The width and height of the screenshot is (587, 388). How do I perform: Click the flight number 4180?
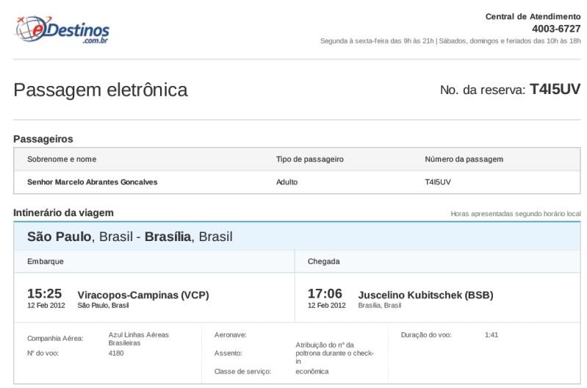115,353
